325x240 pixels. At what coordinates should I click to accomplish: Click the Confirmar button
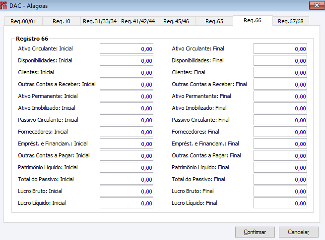click(x=255, y=232)
